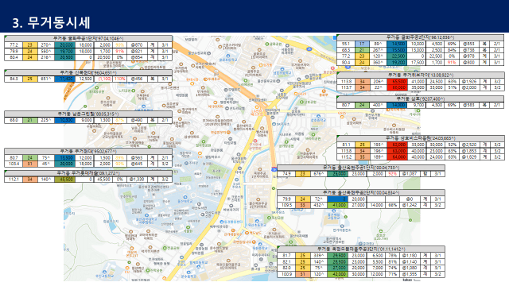Select the red price cell '64,000'
This screenshot has width=509, height=286.
coord(398,157)
